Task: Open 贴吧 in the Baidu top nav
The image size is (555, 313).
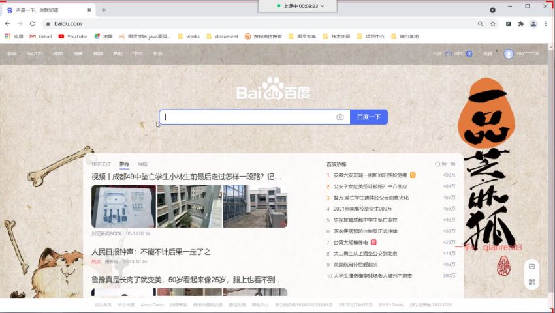Action: tap(118, 53)
